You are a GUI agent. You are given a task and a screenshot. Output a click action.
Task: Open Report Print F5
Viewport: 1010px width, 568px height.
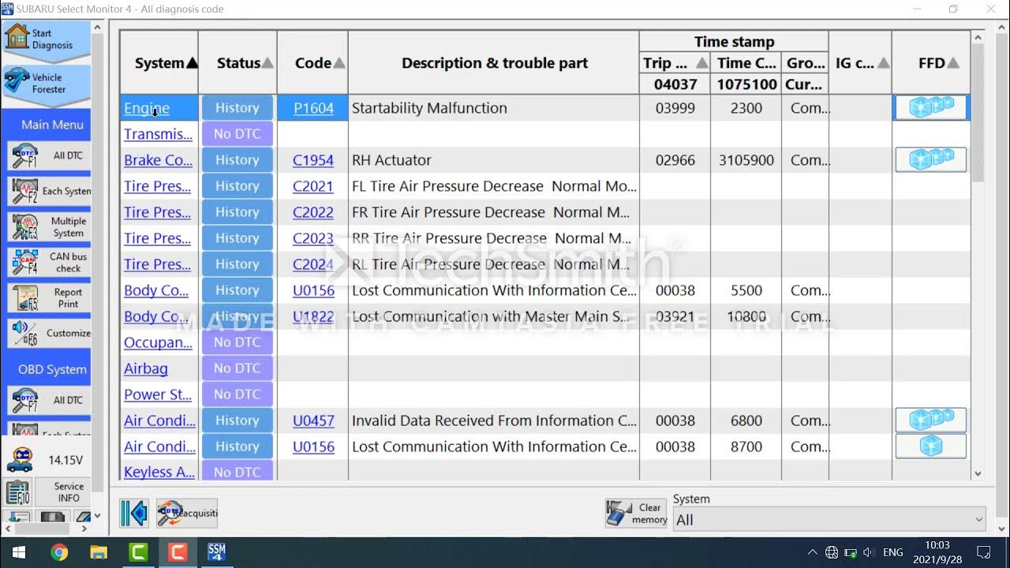[x=49, y=297]
